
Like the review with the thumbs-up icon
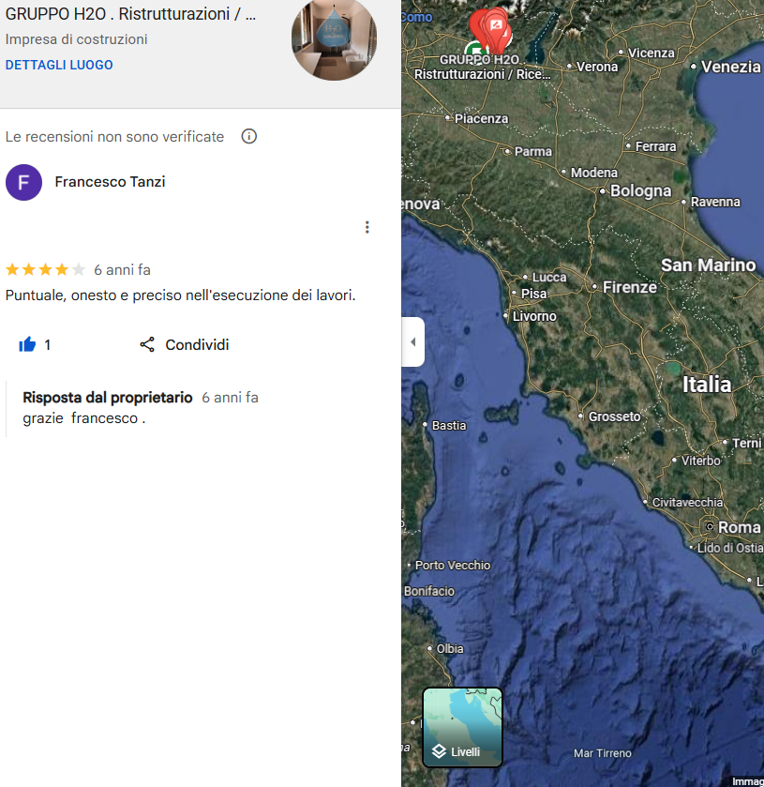(27, 344)
